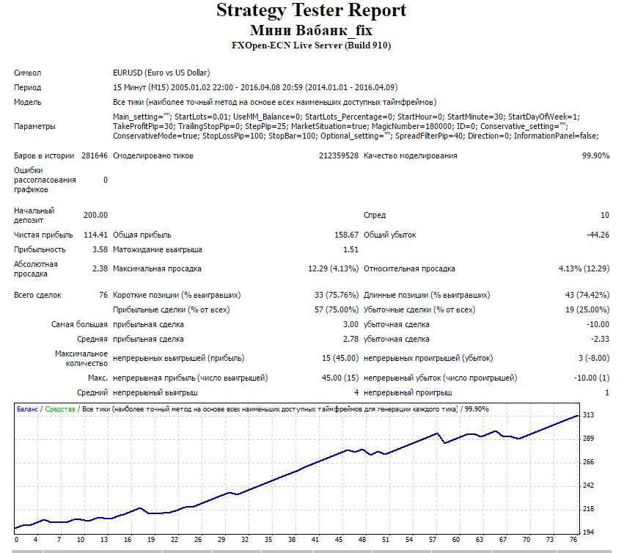Click the -44.26 gross loss value
This screenshot has height=553, width=624.
coord(598,235)
